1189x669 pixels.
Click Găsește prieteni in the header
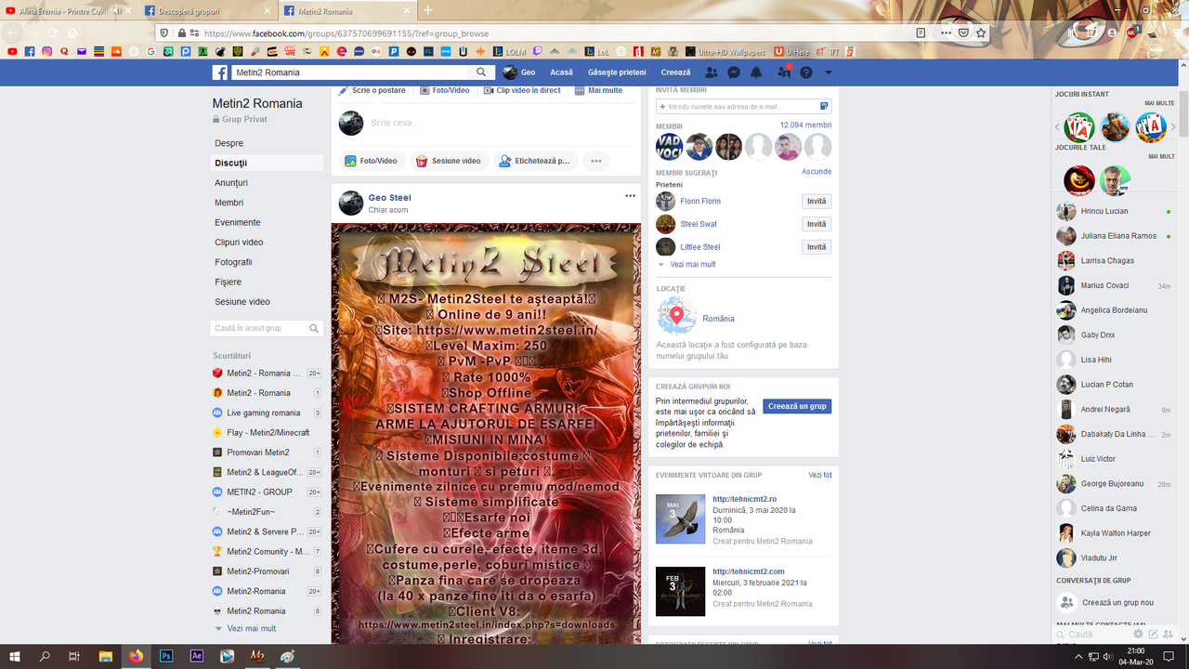[617, 72]
